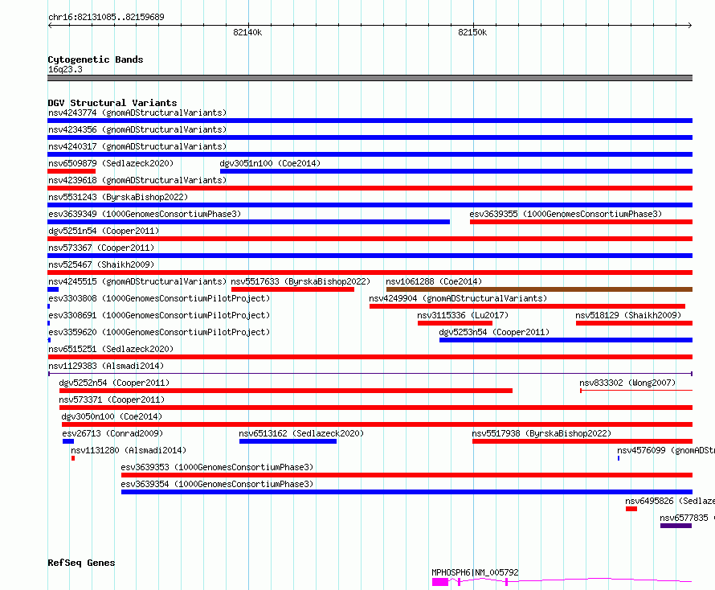
Task: Click magenta MPHOSPH6 first exon block
Action: click(440, 582)
